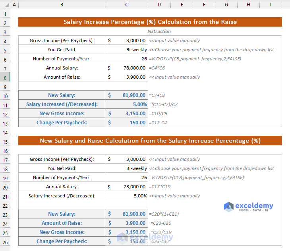Screen dimensions: 290x251
Task: Select column H header
Action: pos(248,5)
